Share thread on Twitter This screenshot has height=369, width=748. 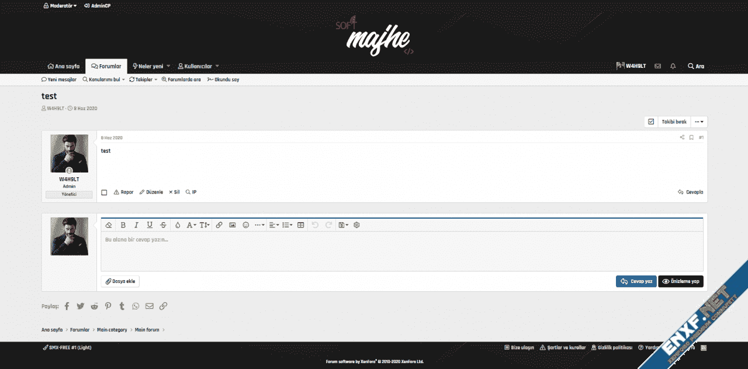tap(81, 306)
